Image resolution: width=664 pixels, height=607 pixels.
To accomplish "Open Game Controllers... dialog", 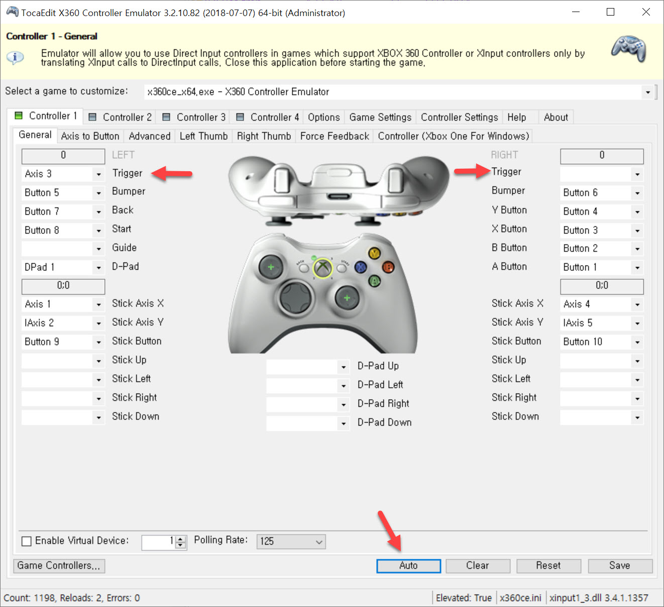I will [x=59, y=566].
